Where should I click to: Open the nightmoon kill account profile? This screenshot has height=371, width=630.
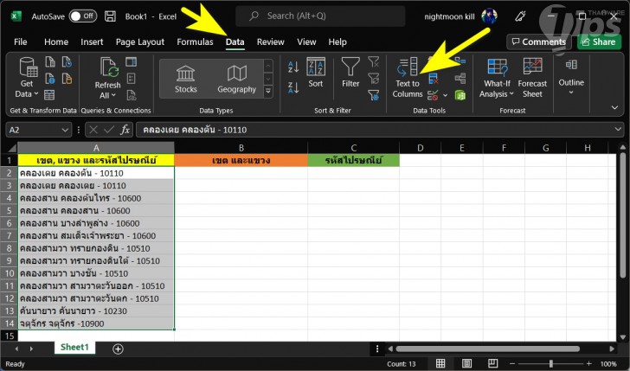(x=461, y=16)
